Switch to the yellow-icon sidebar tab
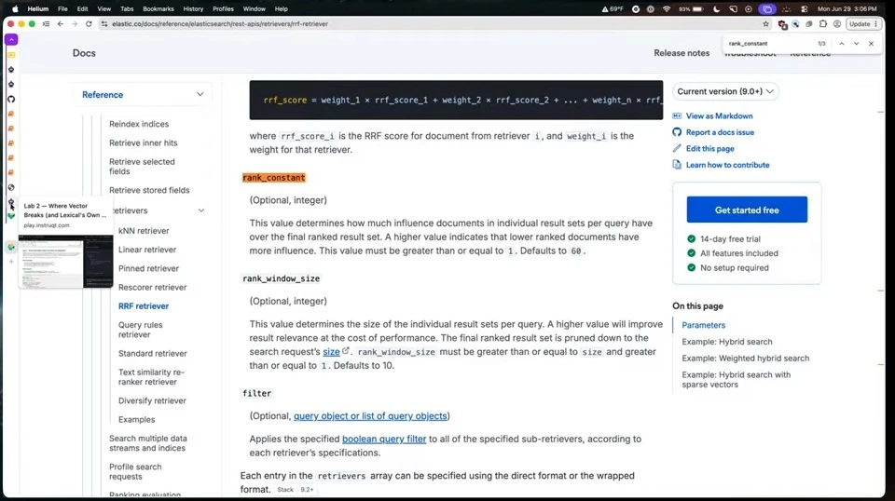The width and height of the screenshot is (895, 501). 11,55
